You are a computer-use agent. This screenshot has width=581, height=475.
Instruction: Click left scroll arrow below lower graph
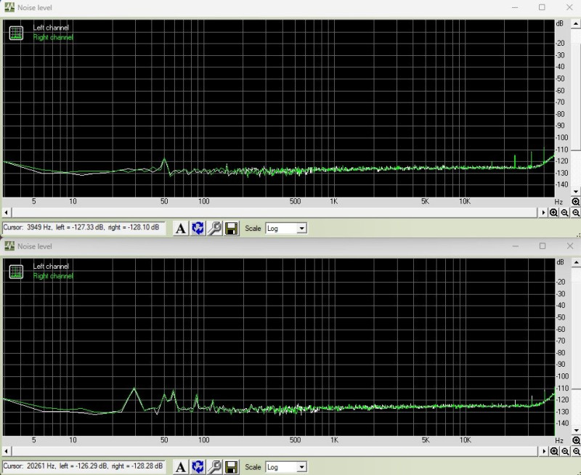tap(6, 451)
